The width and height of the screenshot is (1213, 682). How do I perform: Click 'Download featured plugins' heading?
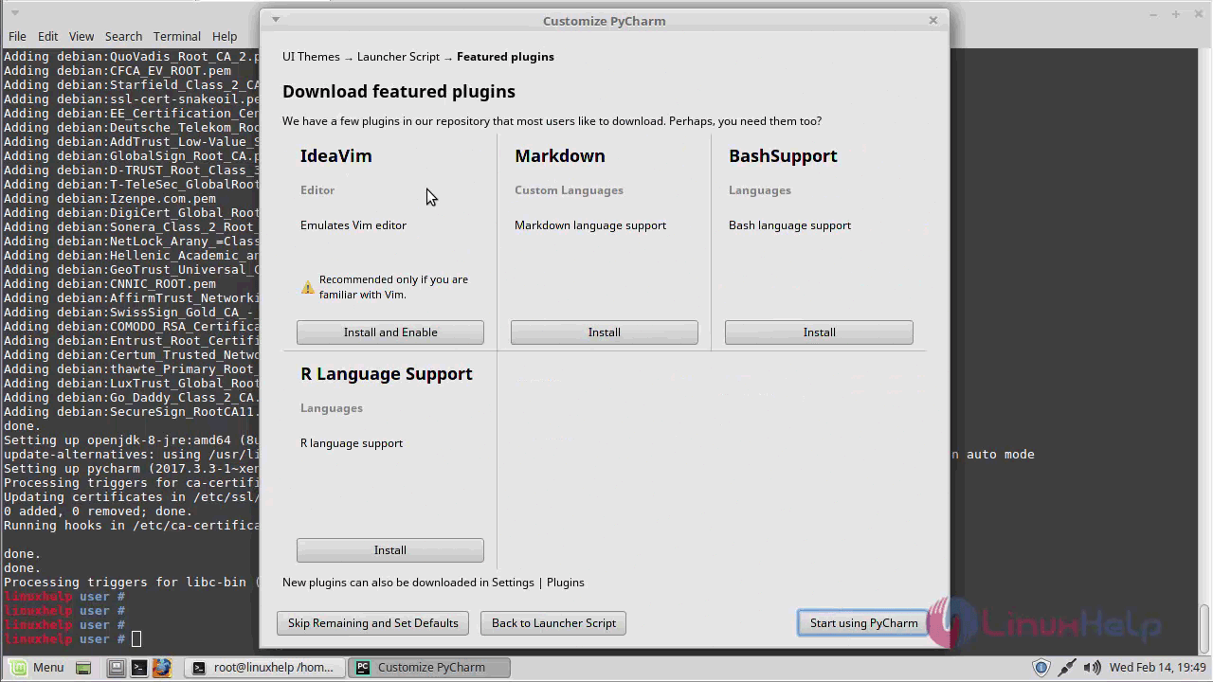(399, 92)
